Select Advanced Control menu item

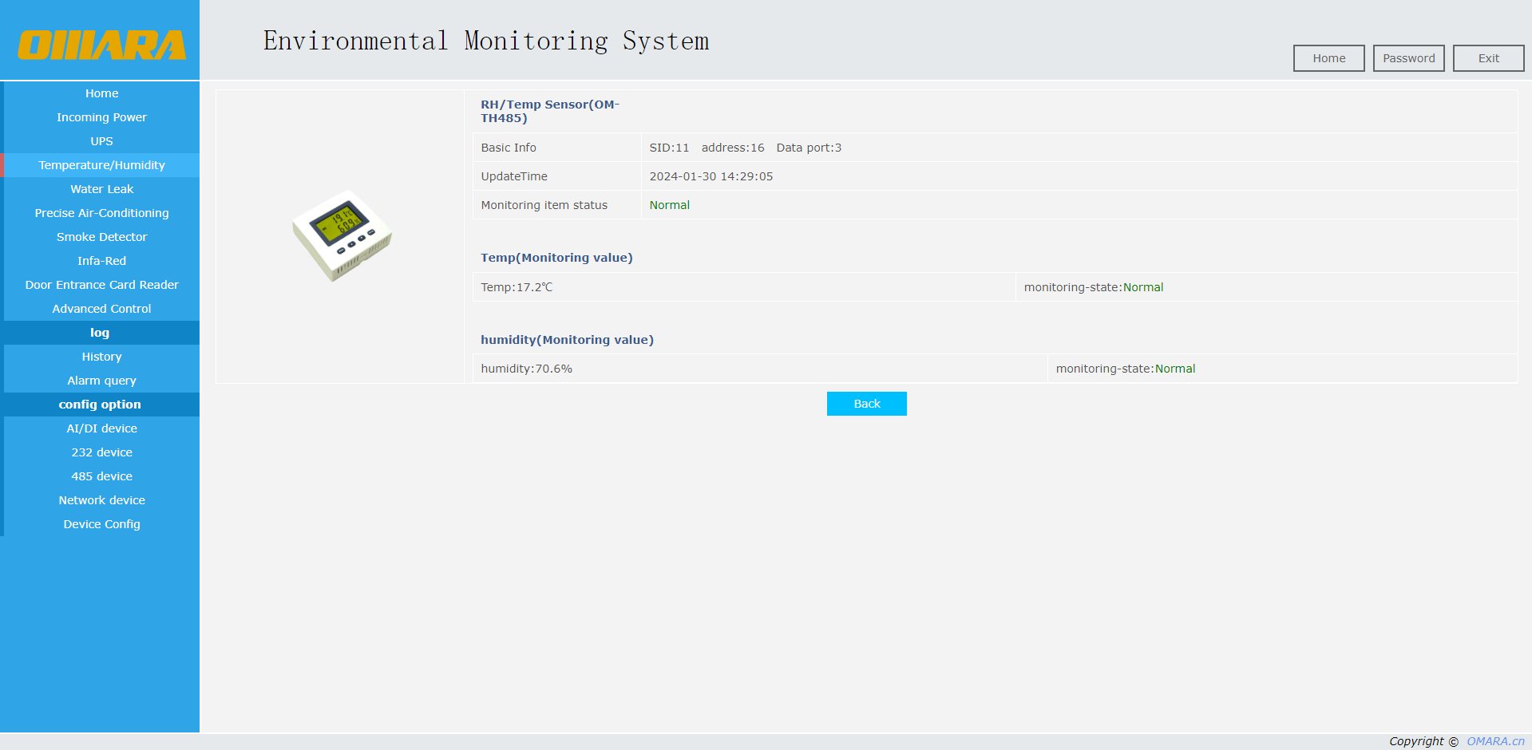(101, 309)
